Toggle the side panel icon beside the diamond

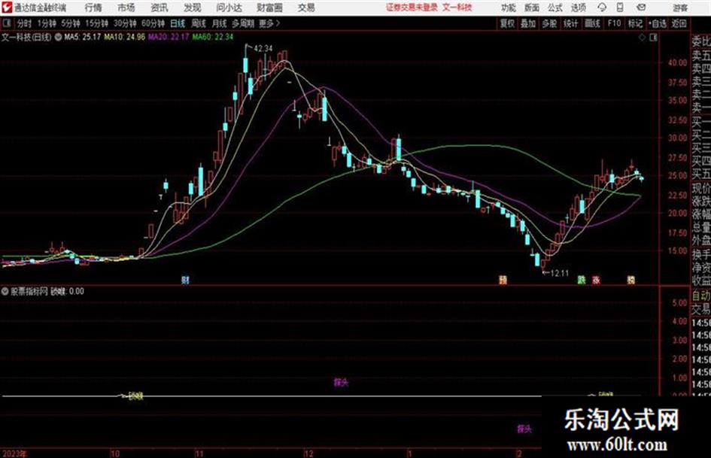click(653, 38)
